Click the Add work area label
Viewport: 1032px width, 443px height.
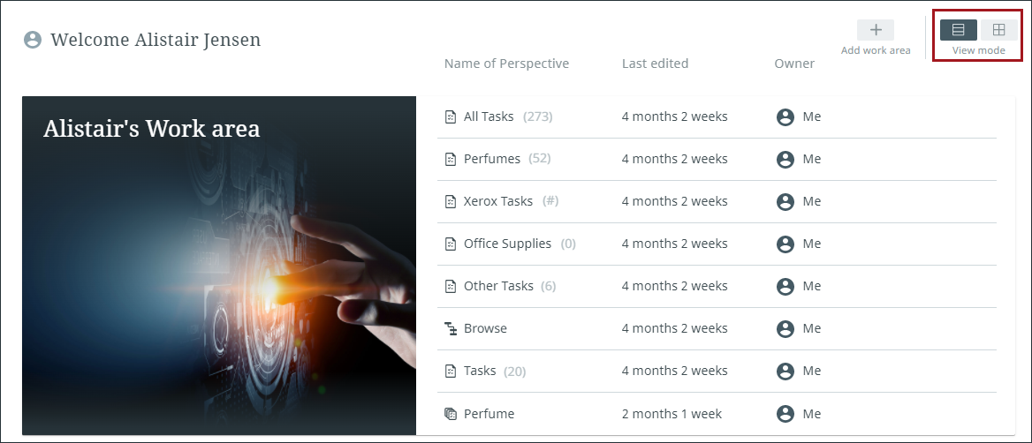click(x=876, y=50)
